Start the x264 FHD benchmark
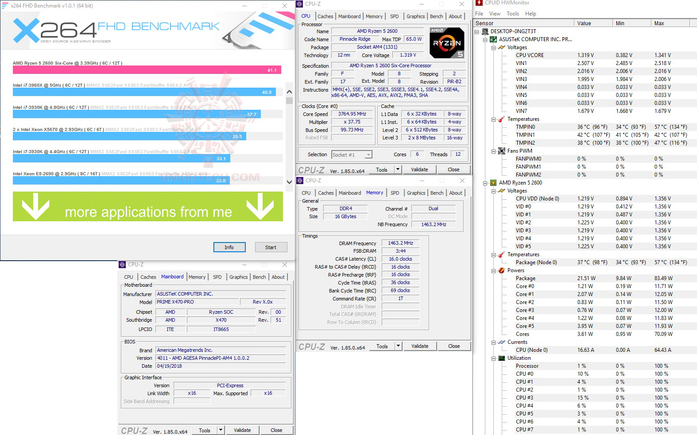Screen dimensions: 697x435 click(271, 247)
